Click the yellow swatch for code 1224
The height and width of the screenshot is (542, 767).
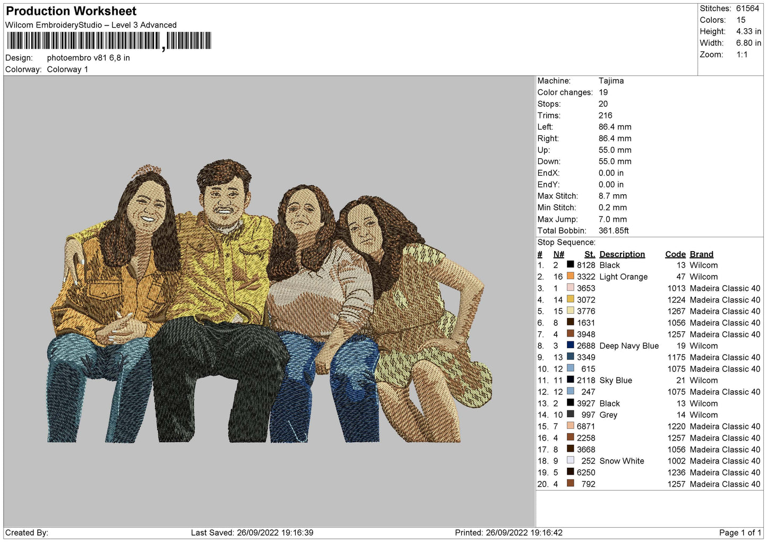[x=570, y=299]
